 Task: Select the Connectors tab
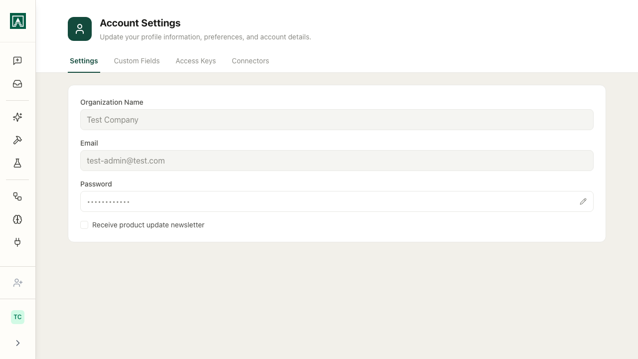250,61
